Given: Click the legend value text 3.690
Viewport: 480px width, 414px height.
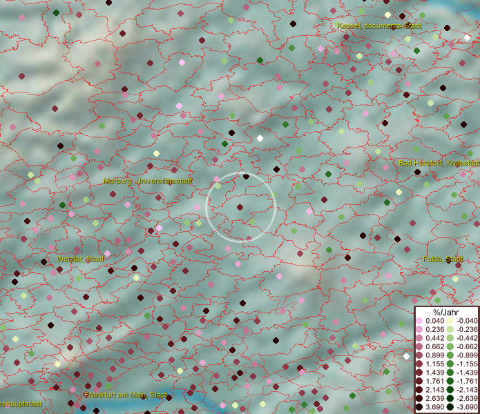Looking at the screenshot, I should [x=435, y=407].
